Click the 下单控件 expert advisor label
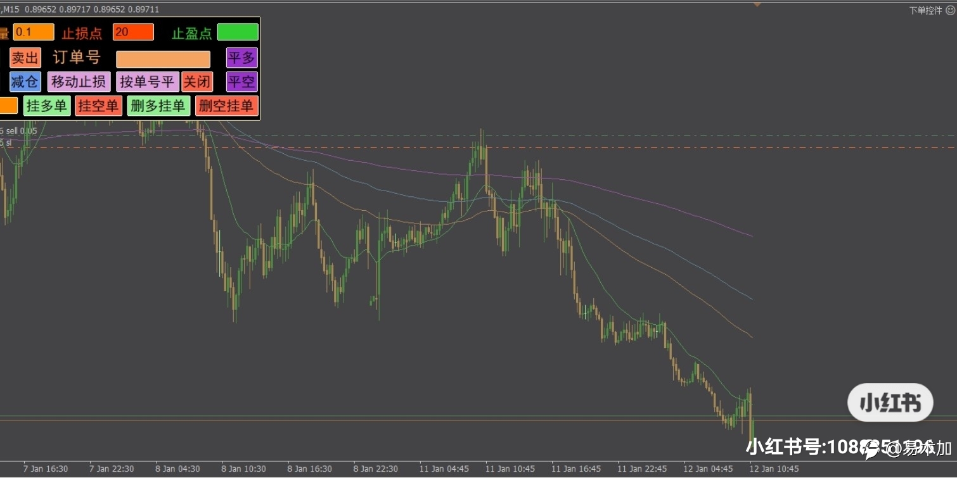This screenshot has height=478, width=957. coord(926,10)
